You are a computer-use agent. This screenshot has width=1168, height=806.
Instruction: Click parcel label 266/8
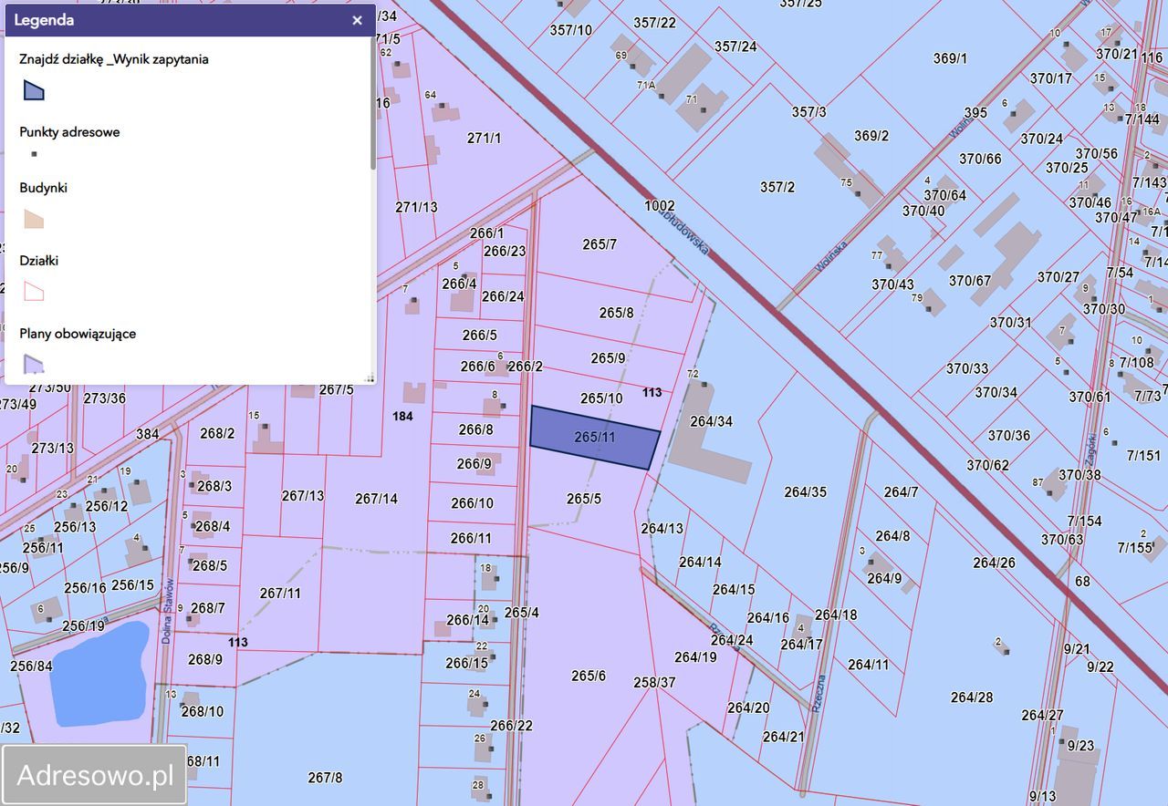coord(475,429)
